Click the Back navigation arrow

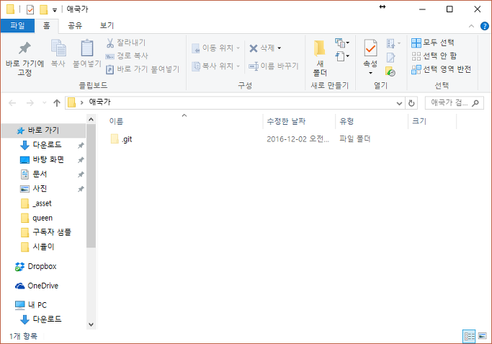12,103
